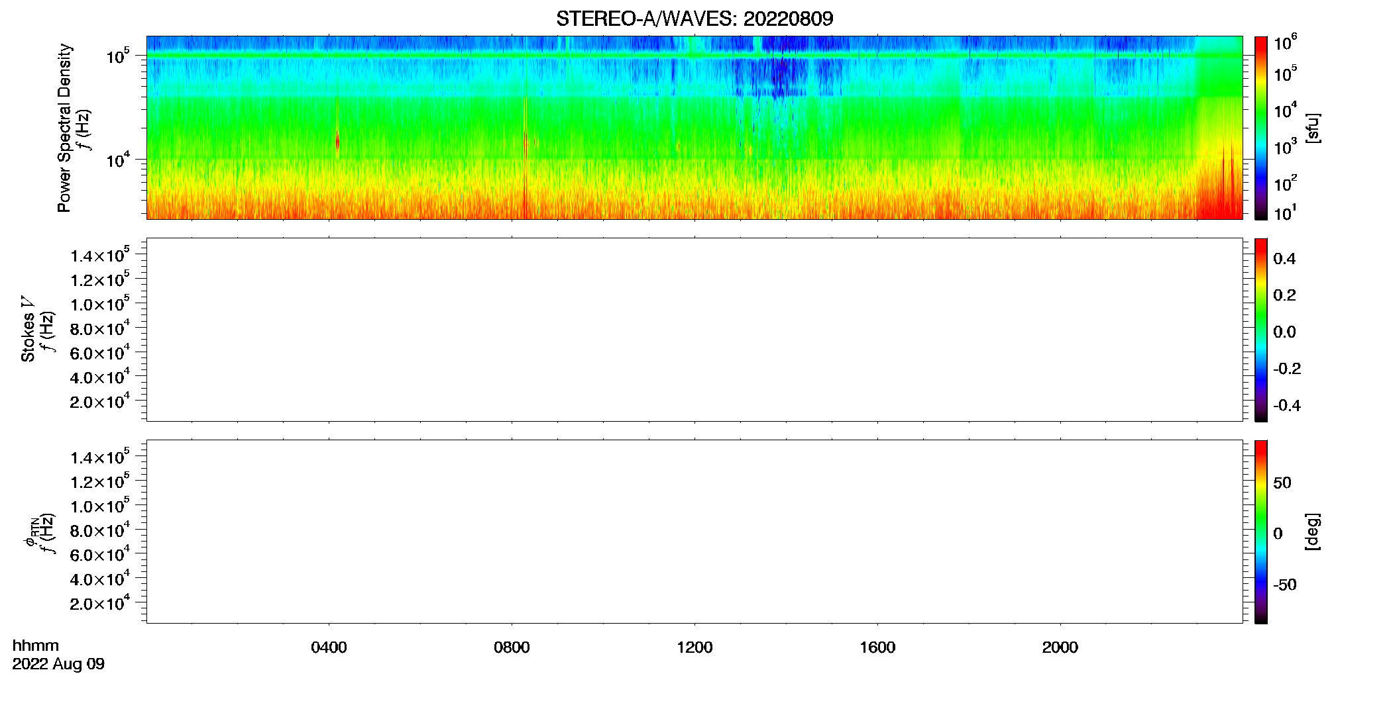The height and width of the screenshot is (715, 1389).
Task: Click the 1.4×10^5 tick in Stokes panel
Action: point(100,255)
